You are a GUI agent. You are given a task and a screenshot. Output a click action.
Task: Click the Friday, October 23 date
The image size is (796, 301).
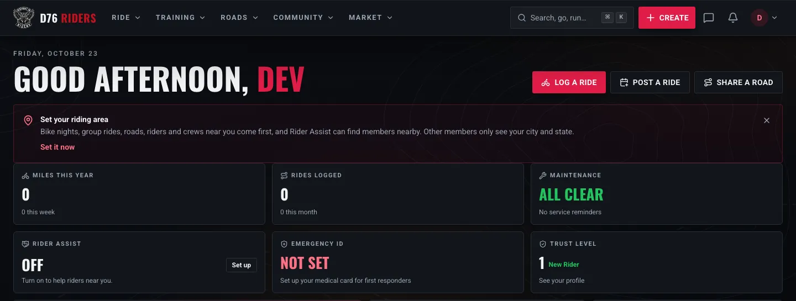tap(56, 54)
